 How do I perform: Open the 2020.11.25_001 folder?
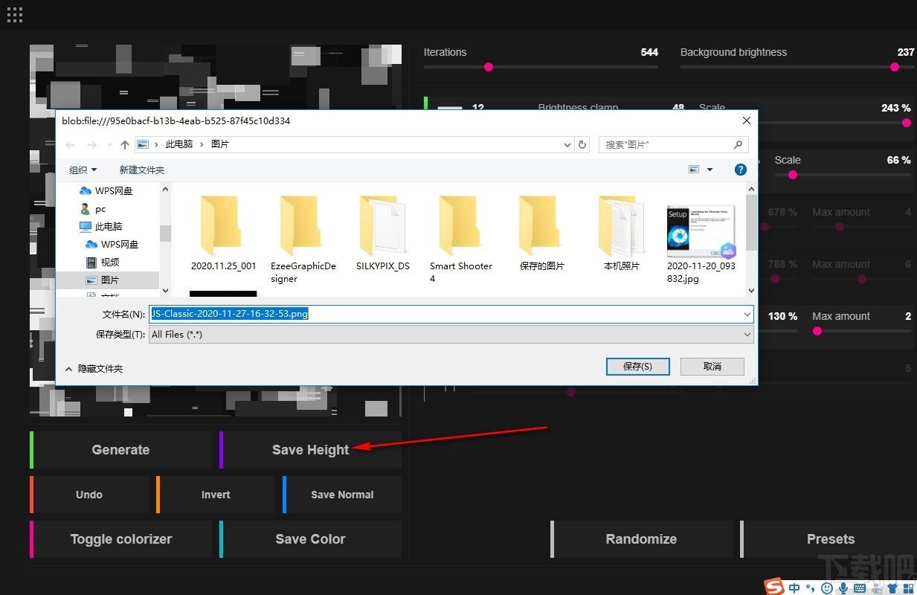tap(223, 234)
